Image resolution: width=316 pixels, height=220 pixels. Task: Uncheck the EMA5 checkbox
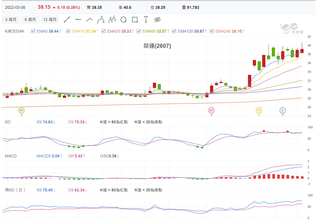tap(33, 31)
